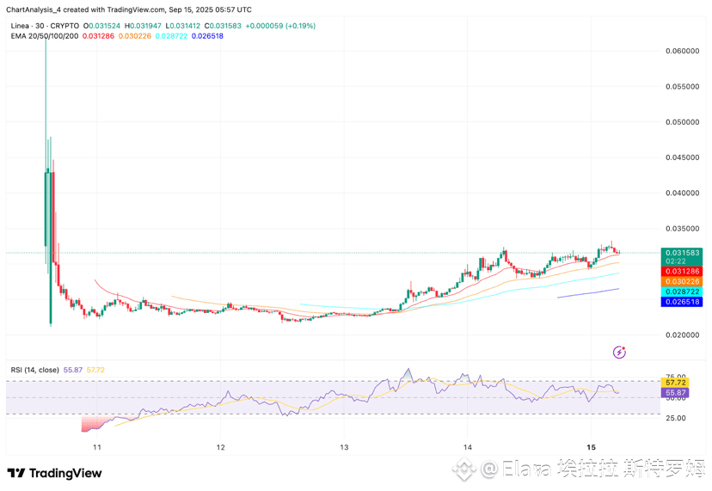
Task: Click the blue EMA 200 price tag 0.026518
Action: click(x=682, y=302)
